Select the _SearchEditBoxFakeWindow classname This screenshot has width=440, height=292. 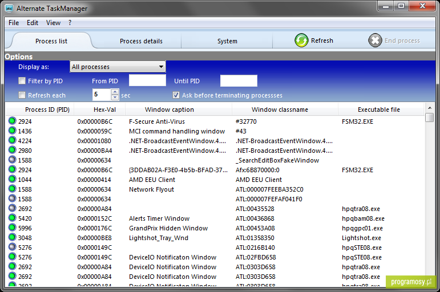tap(277, 160)
